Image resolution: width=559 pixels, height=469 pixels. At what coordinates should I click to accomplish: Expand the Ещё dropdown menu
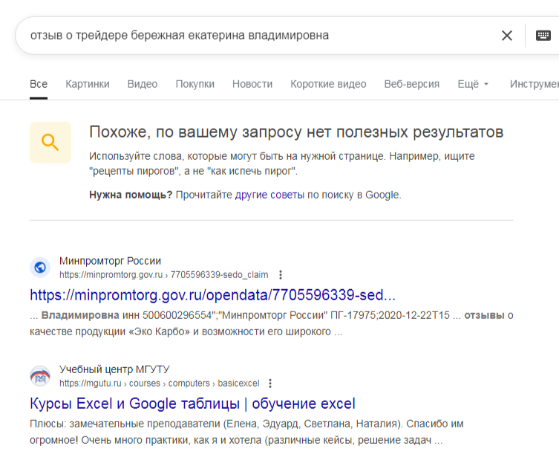473,84
